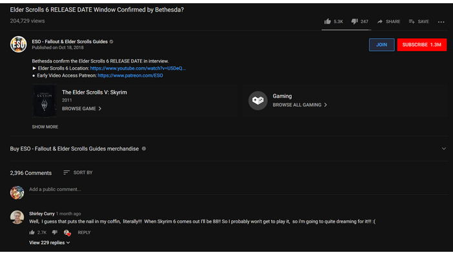Open ESO channel avatar
The height and width of the screenshot is (255, 453).
pyautogui.click(x=19, y=45)
